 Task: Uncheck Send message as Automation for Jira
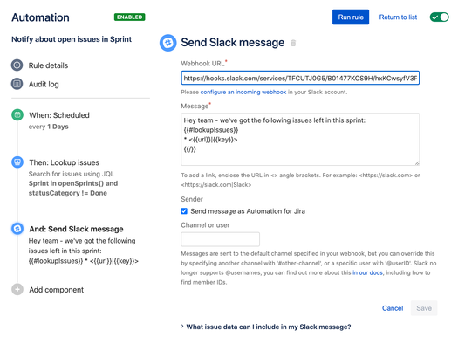(x=184, y=211)
